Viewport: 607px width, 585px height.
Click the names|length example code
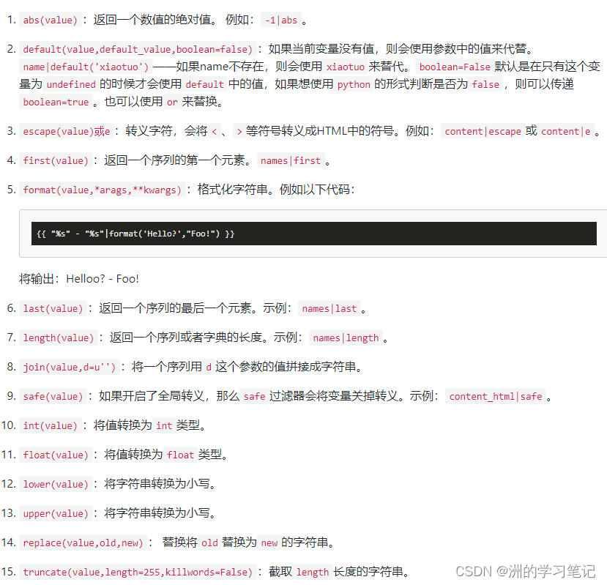pyautogui.click(x=346, y=338)
